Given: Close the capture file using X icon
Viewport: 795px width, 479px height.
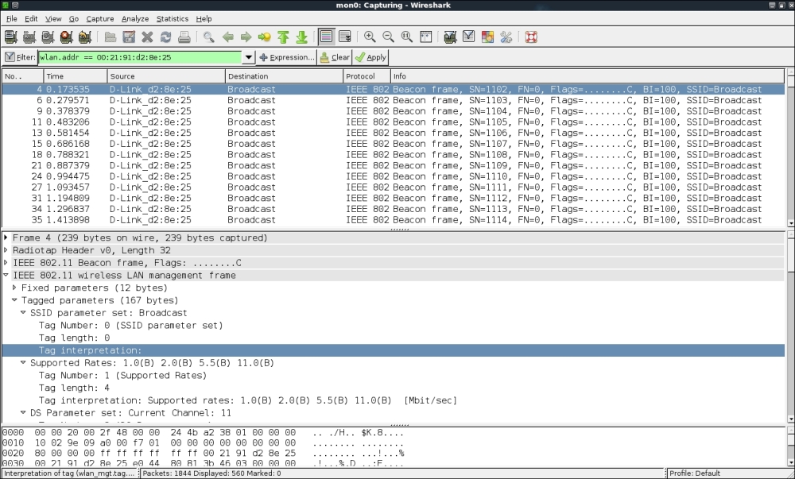Looking at the screenshot, I should click(147, 37).
